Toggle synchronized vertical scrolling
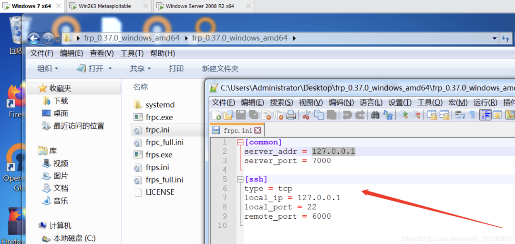This screenshot has width=515, height=244. [432, 114]
